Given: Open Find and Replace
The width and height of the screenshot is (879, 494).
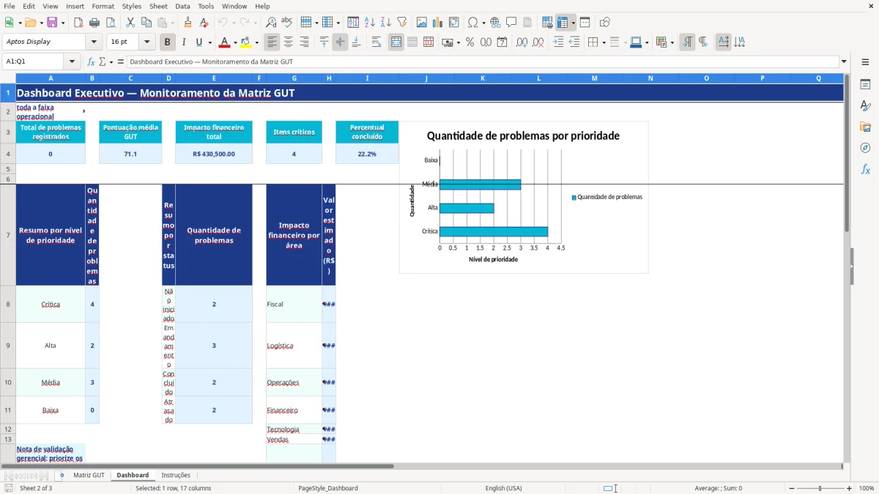Looking at the screenshot, I should coord(271,23).
